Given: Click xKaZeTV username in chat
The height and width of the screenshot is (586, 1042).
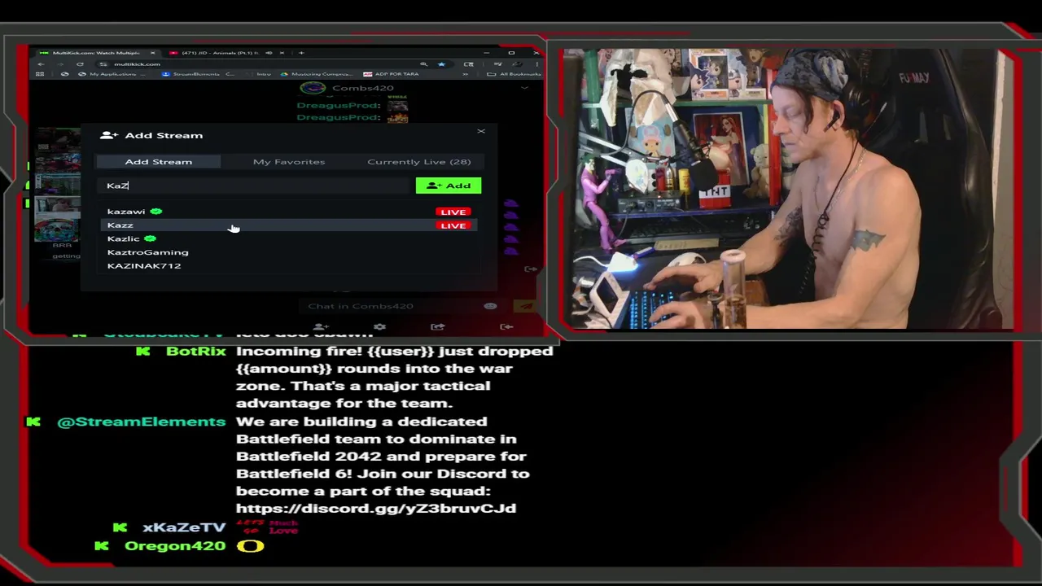Looking at the screenshot, I should [184, 527].
